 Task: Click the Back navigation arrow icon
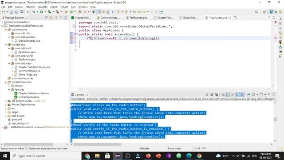click(x=144, y=12)
